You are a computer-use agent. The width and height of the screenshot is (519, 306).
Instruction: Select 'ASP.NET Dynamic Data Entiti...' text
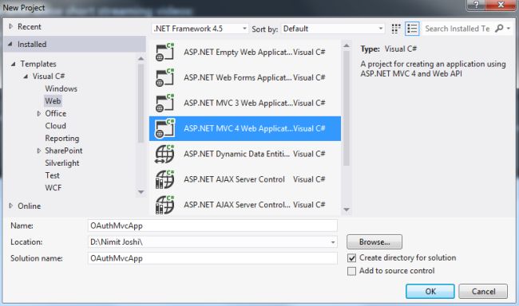[x=236, y=154]
